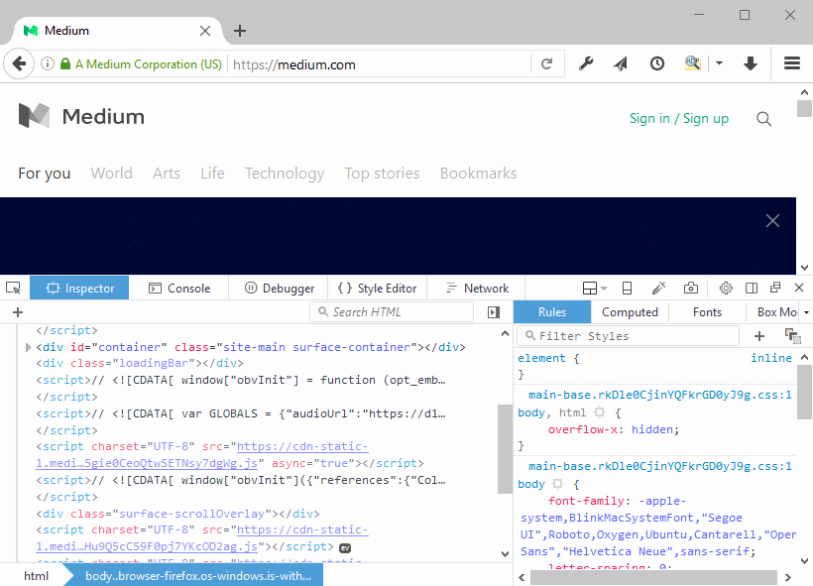Select the Computed tab
813x586 pixels.
[630, 312]
